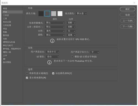
Task: Select the dark gray color scheme swatch
Action: 47,14
